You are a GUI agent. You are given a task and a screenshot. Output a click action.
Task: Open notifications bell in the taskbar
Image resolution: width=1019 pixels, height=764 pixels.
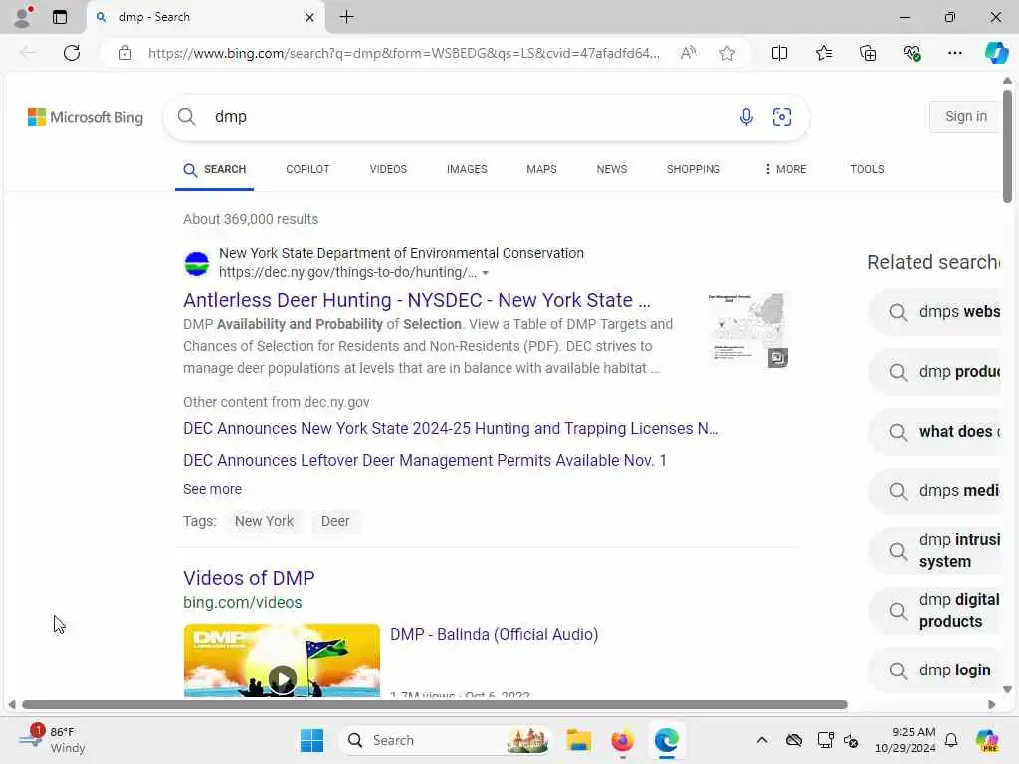click(x=950, y=740)
